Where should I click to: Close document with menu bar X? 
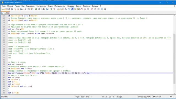pos(175,6)
